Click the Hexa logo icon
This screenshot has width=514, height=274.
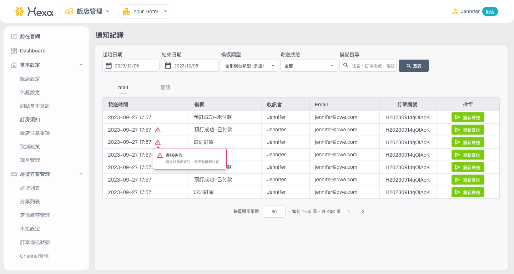(x=19, y=11)
